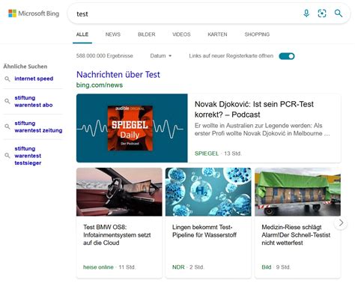Viewport: 355px width, 283px height.
Task: Click the Microsoft Bing logo
Action: coord(34,13)
